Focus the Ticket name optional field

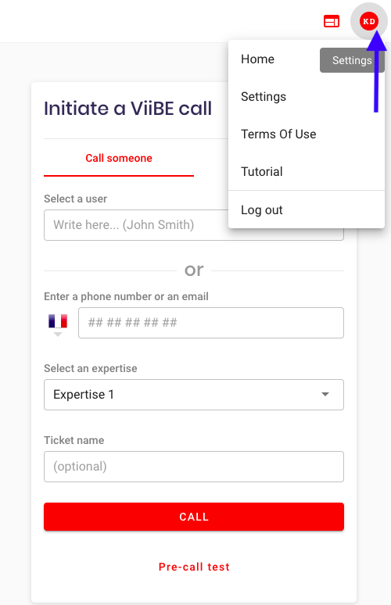coord(194,467)
